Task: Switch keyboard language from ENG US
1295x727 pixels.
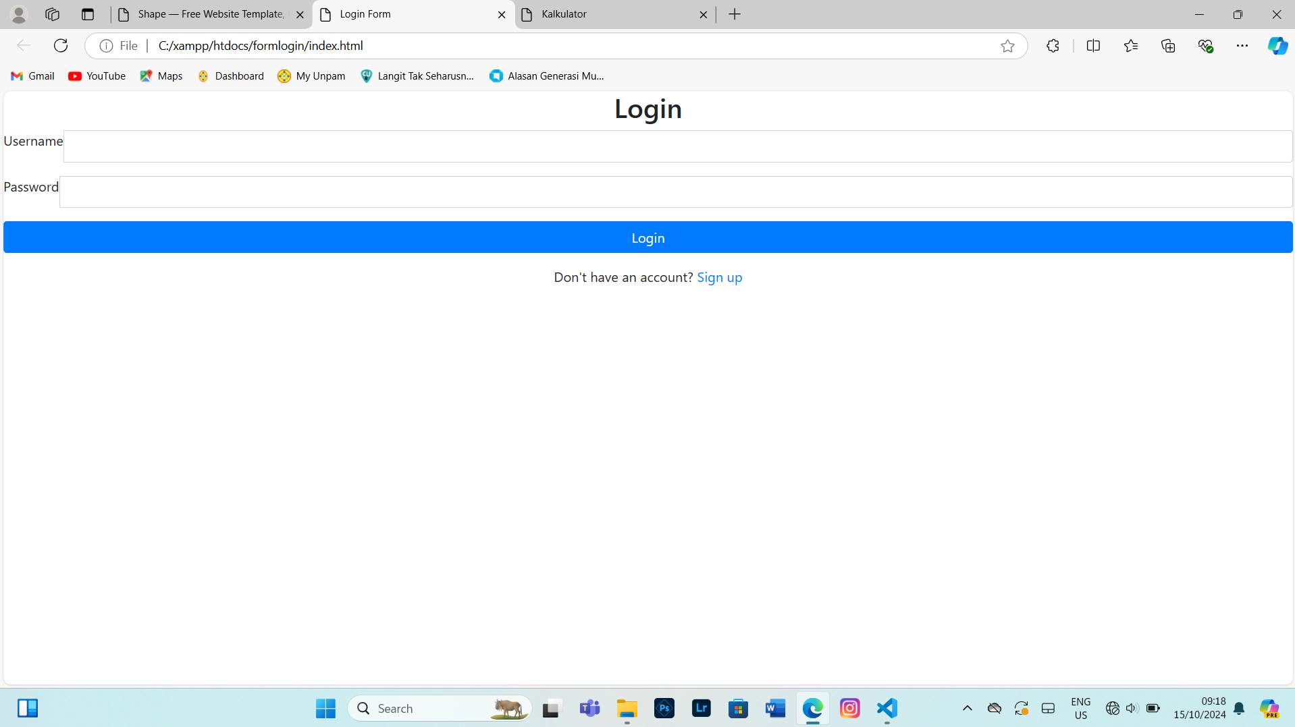Action: (1080, 708)
